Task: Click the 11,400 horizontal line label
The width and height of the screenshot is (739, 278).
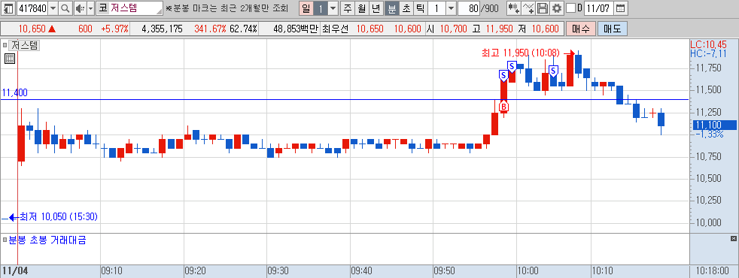Action: click(x=14, y=92)
